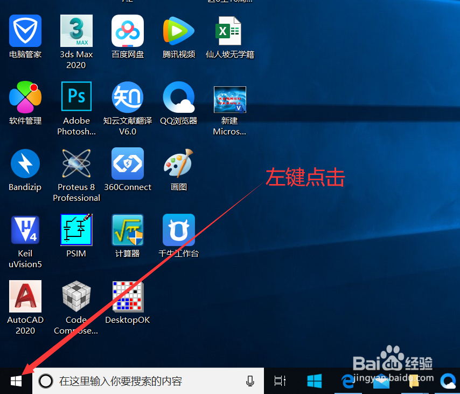
Task: Select the Adobe Photoshop desktop icon
Action: click(76, 97)
